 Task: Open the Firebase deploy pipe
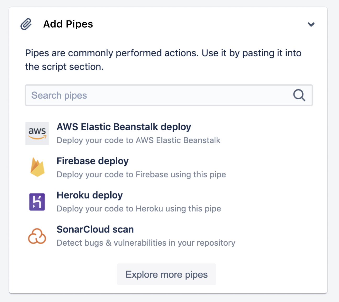click(92, 161)
